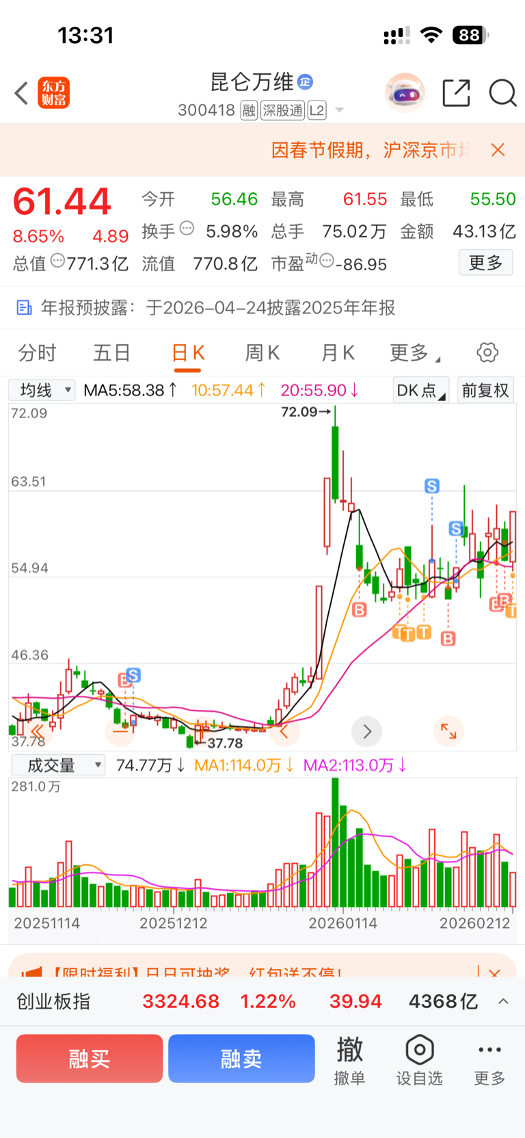Tap the fullscreen expand chart icon

point(448,732)
